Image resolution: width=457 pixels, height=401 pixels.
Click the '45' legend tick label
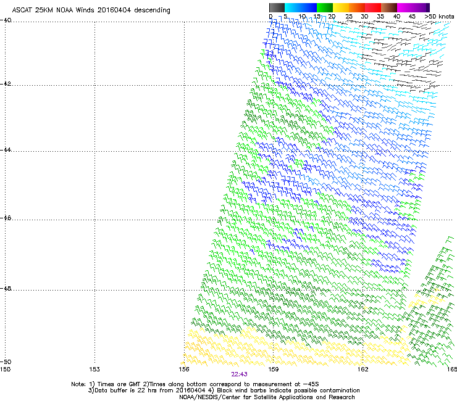point(412,16)
